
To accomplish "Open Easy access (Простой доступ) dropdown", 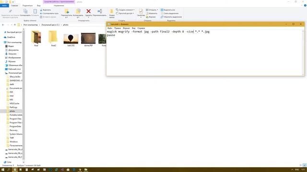I will (x=125, y=13).
